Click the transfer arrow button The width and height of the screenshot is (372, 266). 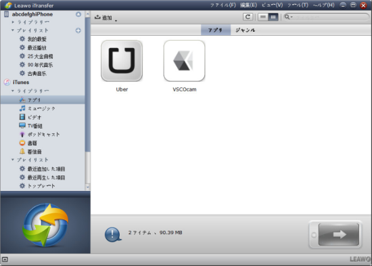coord(339,234)
